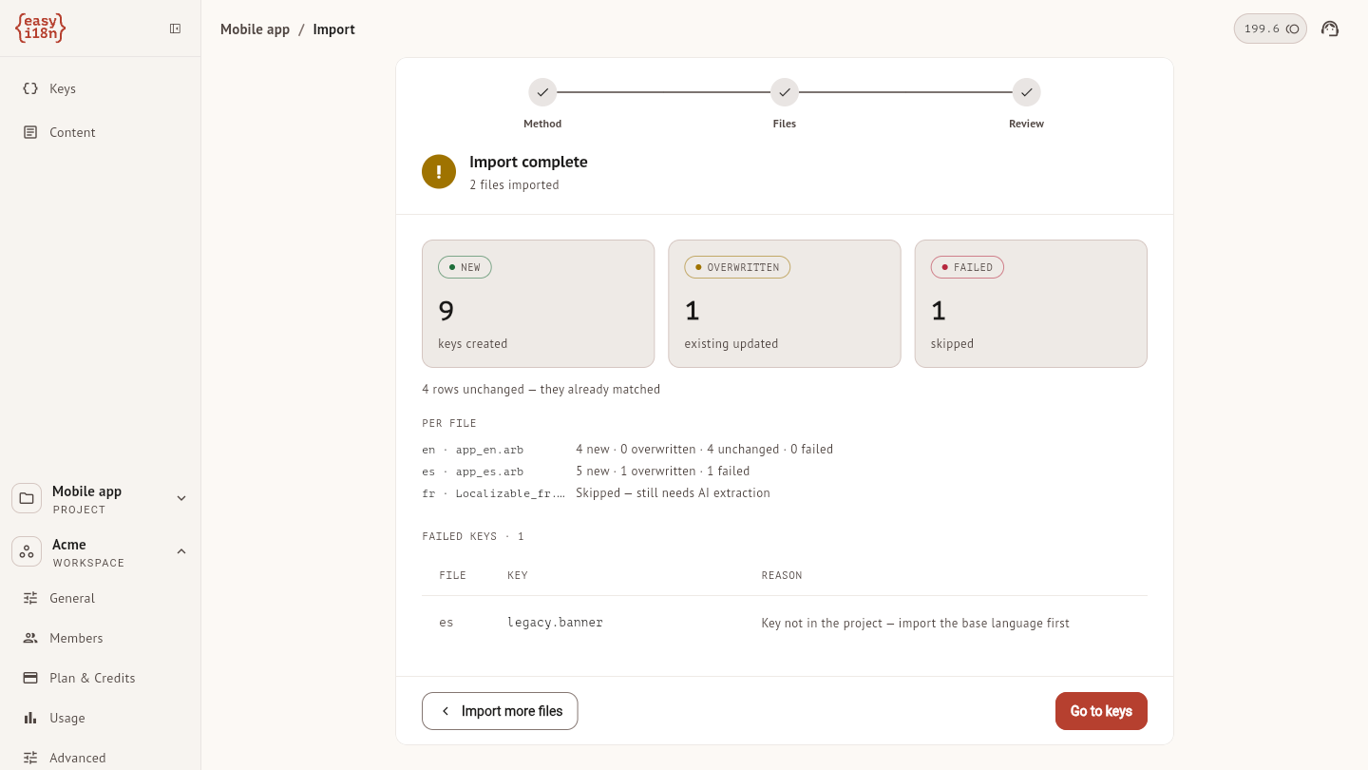Click the Plan & Credits card icon
Image resolution: width=1368 pixels, height=770 pixels.
[30, 678]
